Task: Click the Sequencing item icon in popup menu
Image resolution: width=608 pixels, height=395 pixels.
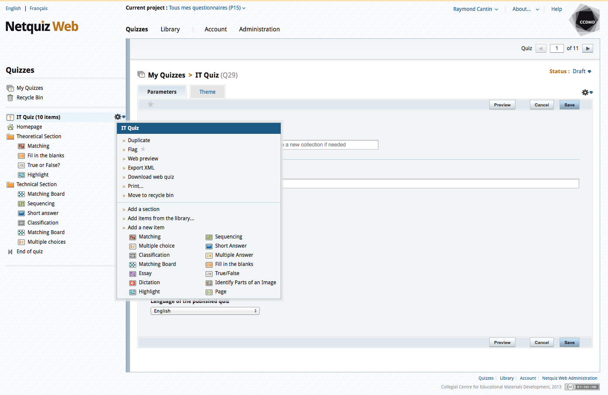Action: tap(209, 237)
